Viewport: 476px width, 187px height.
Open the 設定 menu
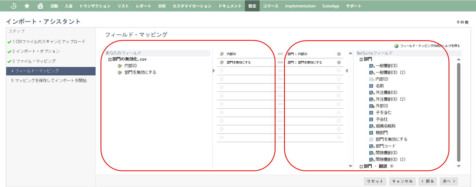252,6
